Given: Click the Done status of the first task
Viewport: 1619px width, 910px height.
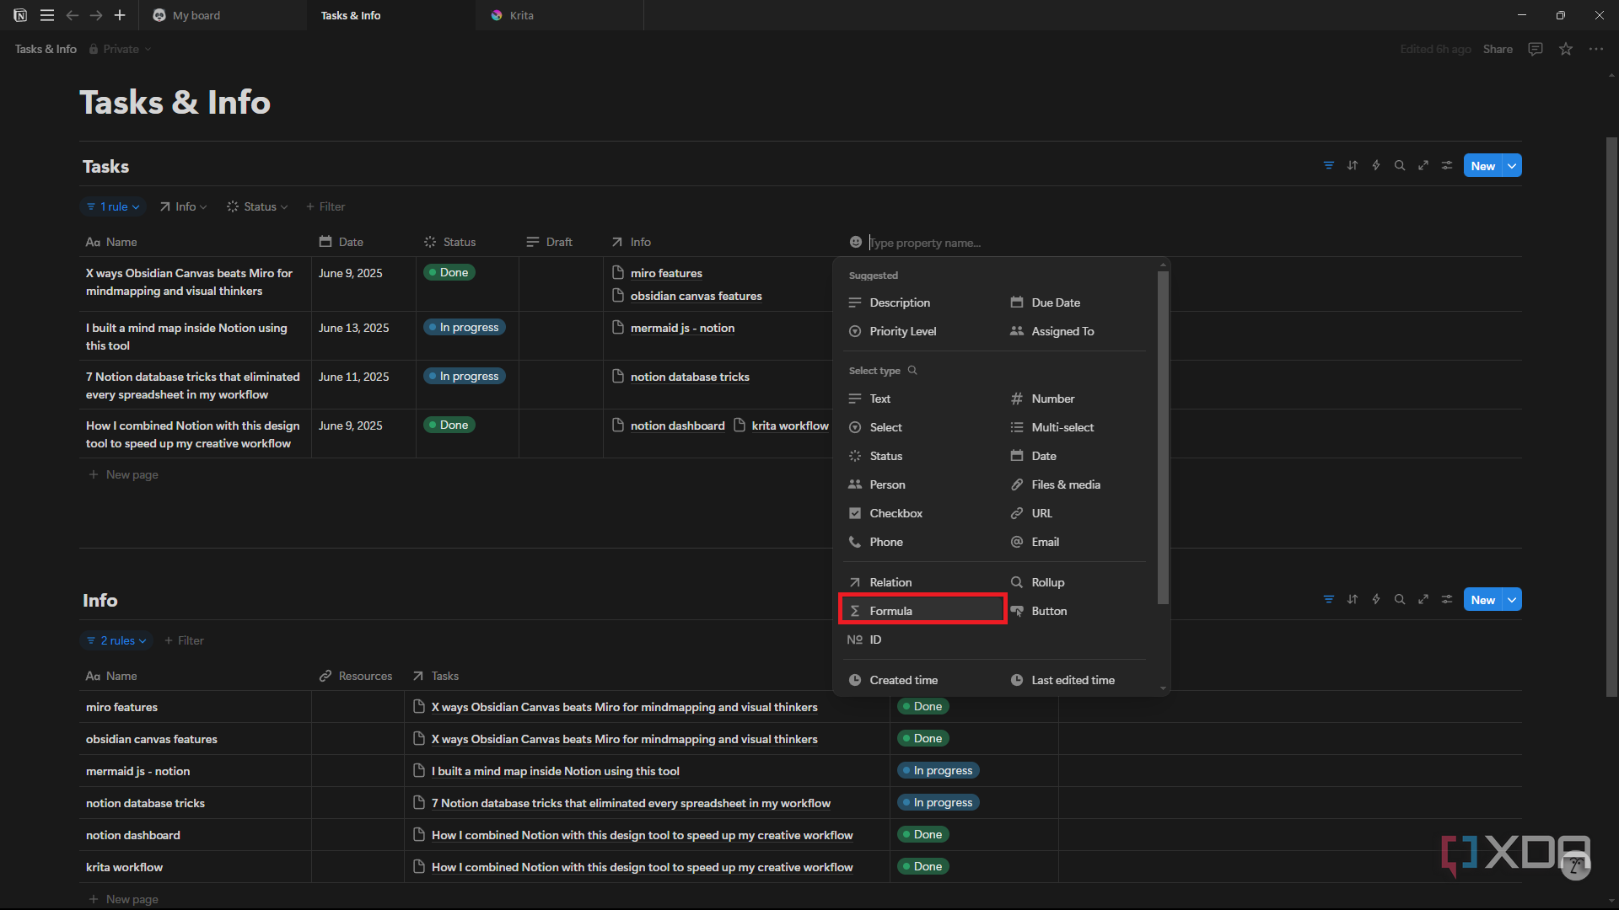Looking at the screenshot, I should click(449, 272).
